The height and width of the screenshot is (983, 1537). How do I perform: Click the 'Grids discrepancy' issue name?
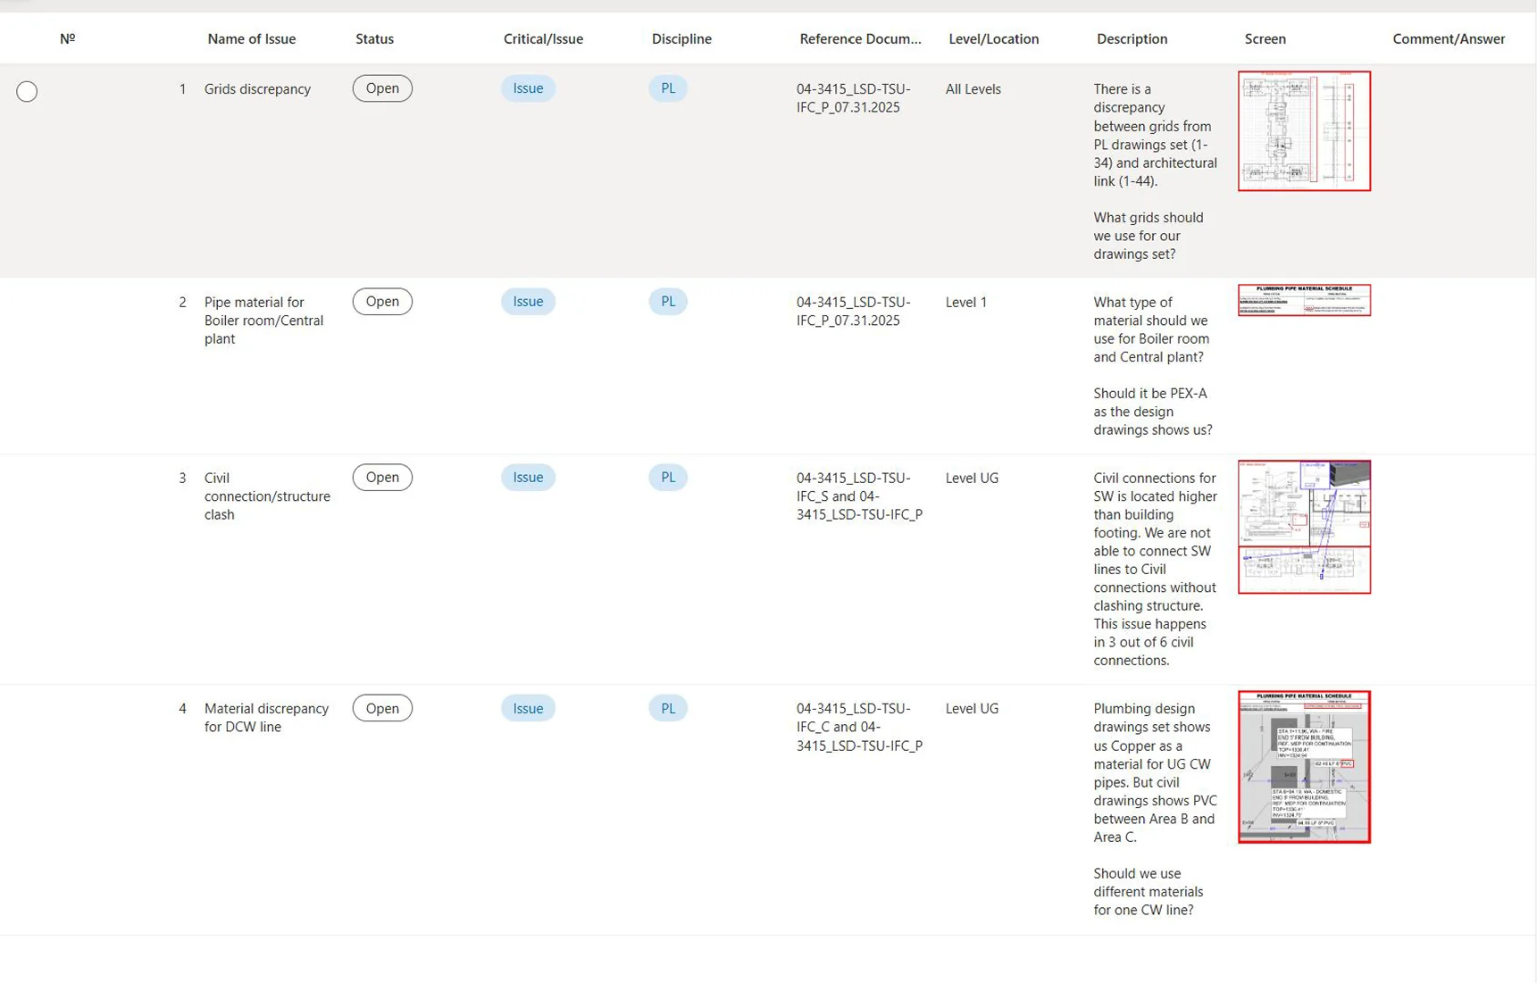pyautogui.click(x=257, y=89)
